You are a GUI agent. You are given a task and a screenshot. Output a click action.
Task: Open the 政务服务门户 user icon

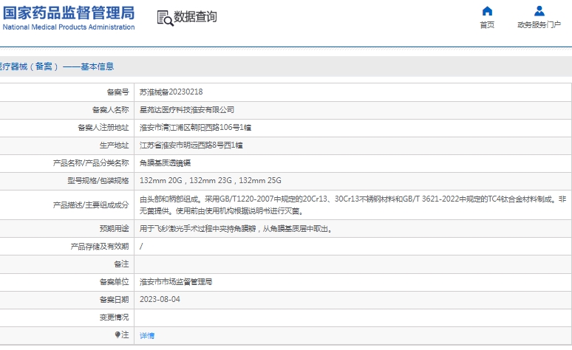[x=539, y=11]
